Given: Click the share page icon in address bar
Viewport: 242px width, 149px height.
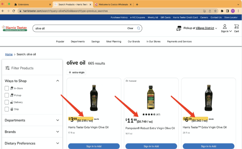Looking at the screenshot, I should click(x=210, y=11).
